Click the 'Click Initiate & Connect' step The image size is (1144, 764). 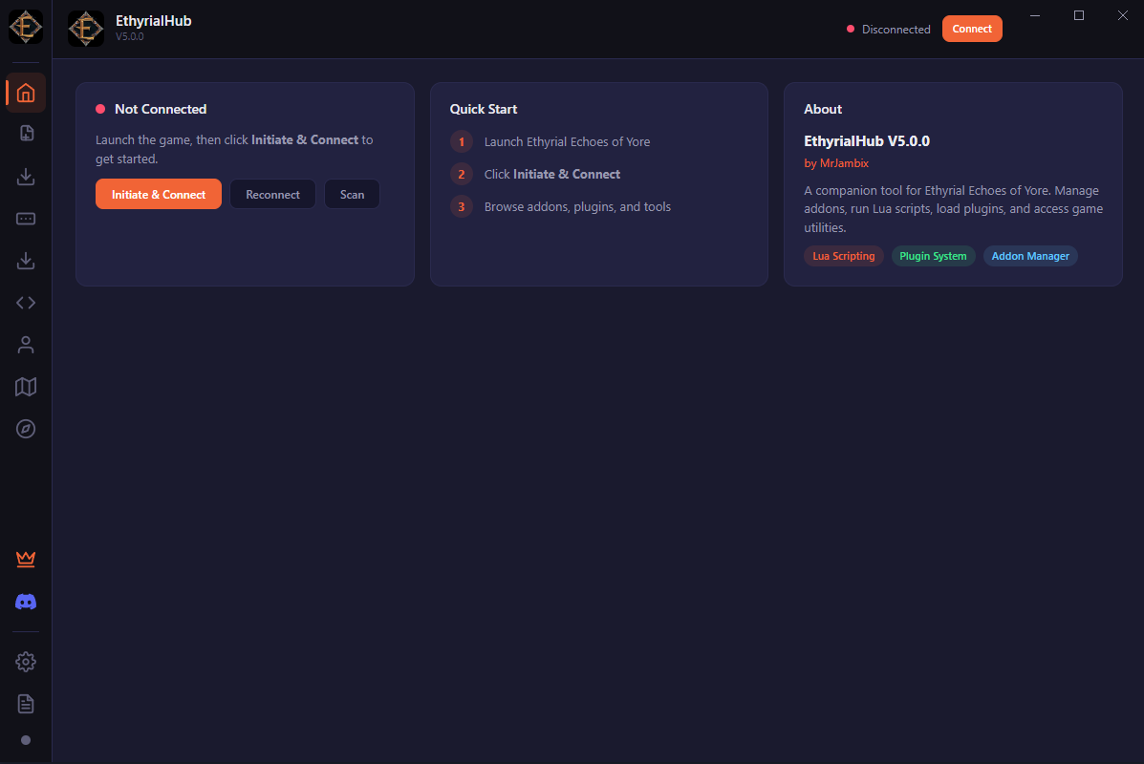[x=552, y=174]
